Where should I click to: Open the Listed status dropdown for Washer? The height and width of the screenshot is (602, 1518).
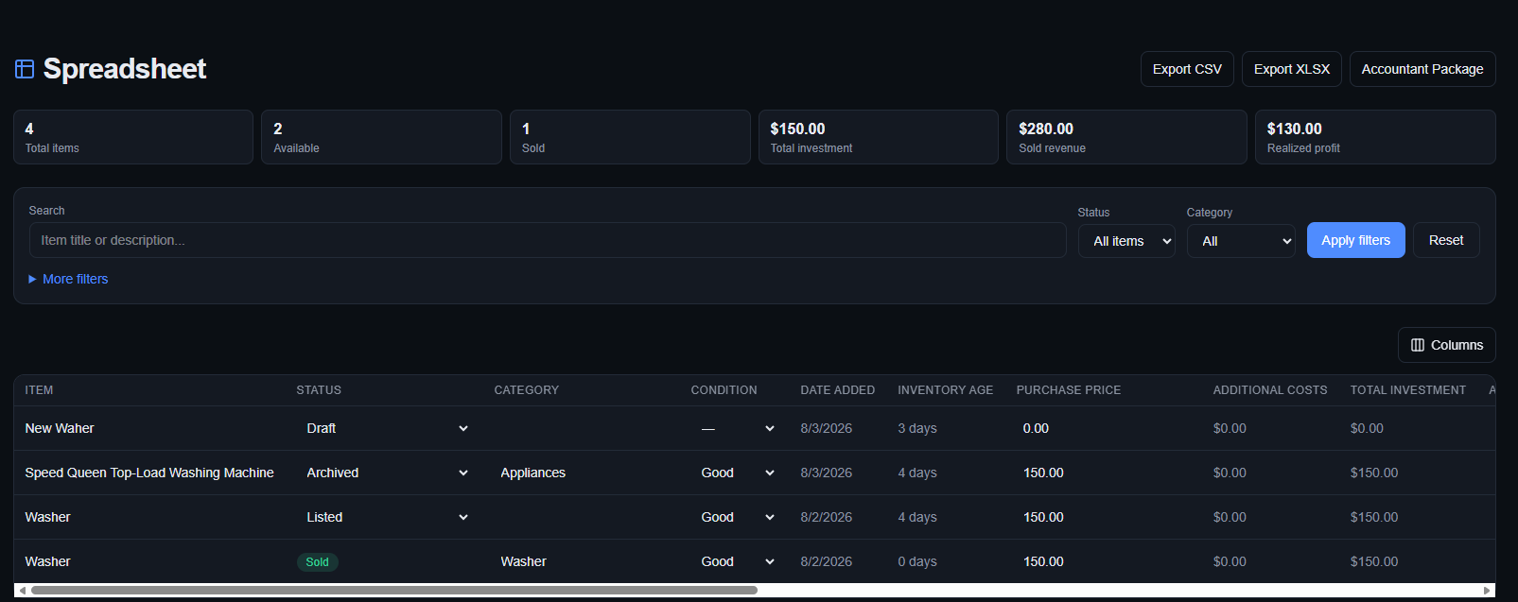387,517
